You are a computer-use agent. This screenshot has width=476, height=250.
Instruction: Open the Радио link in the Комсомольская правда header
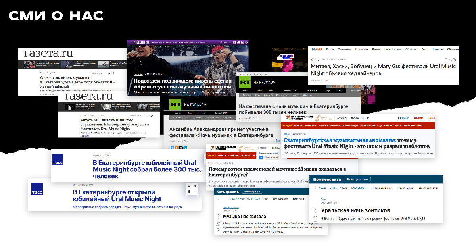pyautogui.click(x=403, y=118)
